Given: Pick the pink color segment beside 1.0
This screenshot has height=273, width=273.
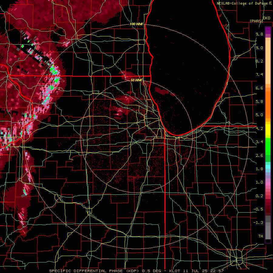Looking at the screenshot, I should tap(268, 184).
